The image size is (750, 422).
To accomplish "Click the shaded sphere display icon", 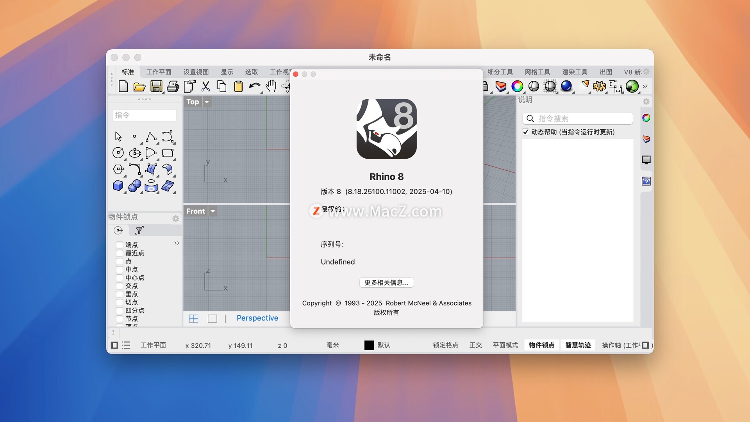I will pos(534,86).
